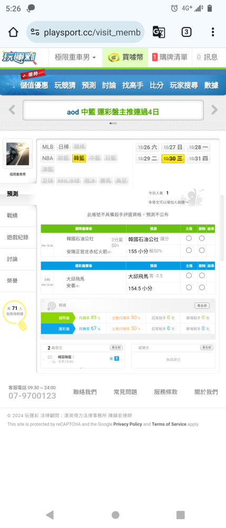Open the tab switcher showing 3 tabs
The image size is (226, 528).
186,32
